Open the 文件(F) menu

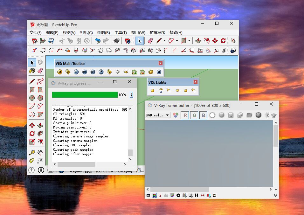coord(36,32)
